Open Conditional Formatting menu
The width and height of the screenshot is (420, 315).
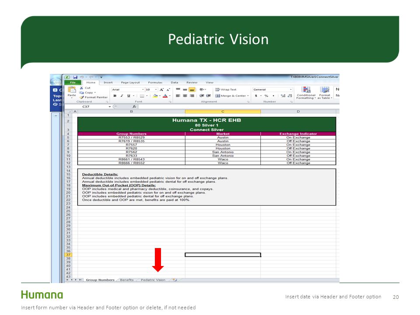tap(306, 93)
